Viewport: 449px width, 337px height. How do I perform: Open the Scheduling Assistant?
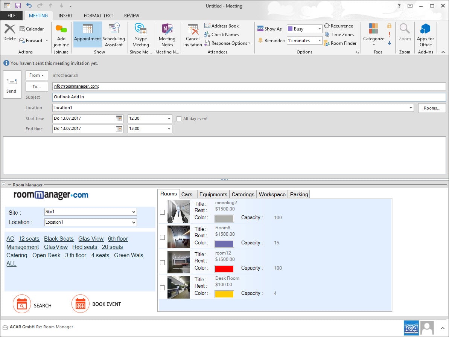(114, 34)
